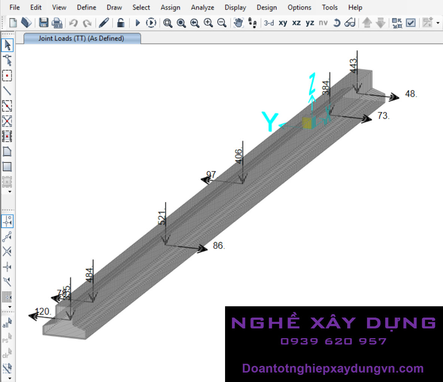
Task: Save the model with floppy icon
Action: pyautogui.click(x=43, y=22)
